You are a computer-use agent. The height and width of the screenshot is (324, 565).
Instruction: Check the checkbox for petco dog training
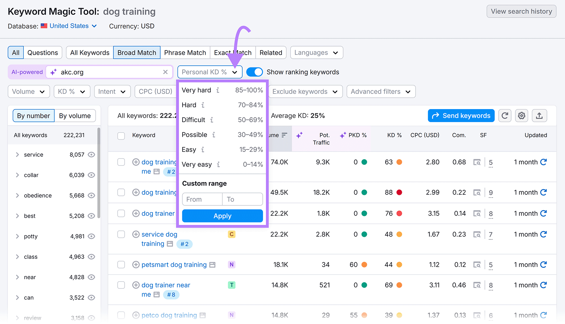(121, 315)
